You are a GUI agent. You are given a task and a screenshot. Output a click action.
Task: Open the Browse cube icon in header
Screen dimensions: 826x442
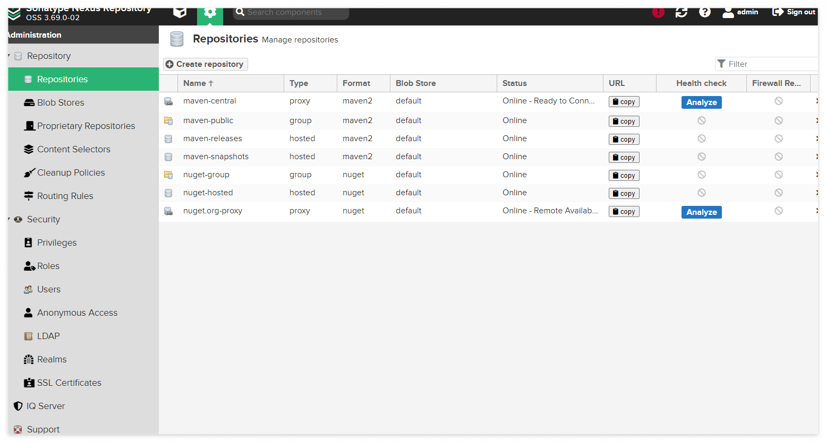click(180, 12)
